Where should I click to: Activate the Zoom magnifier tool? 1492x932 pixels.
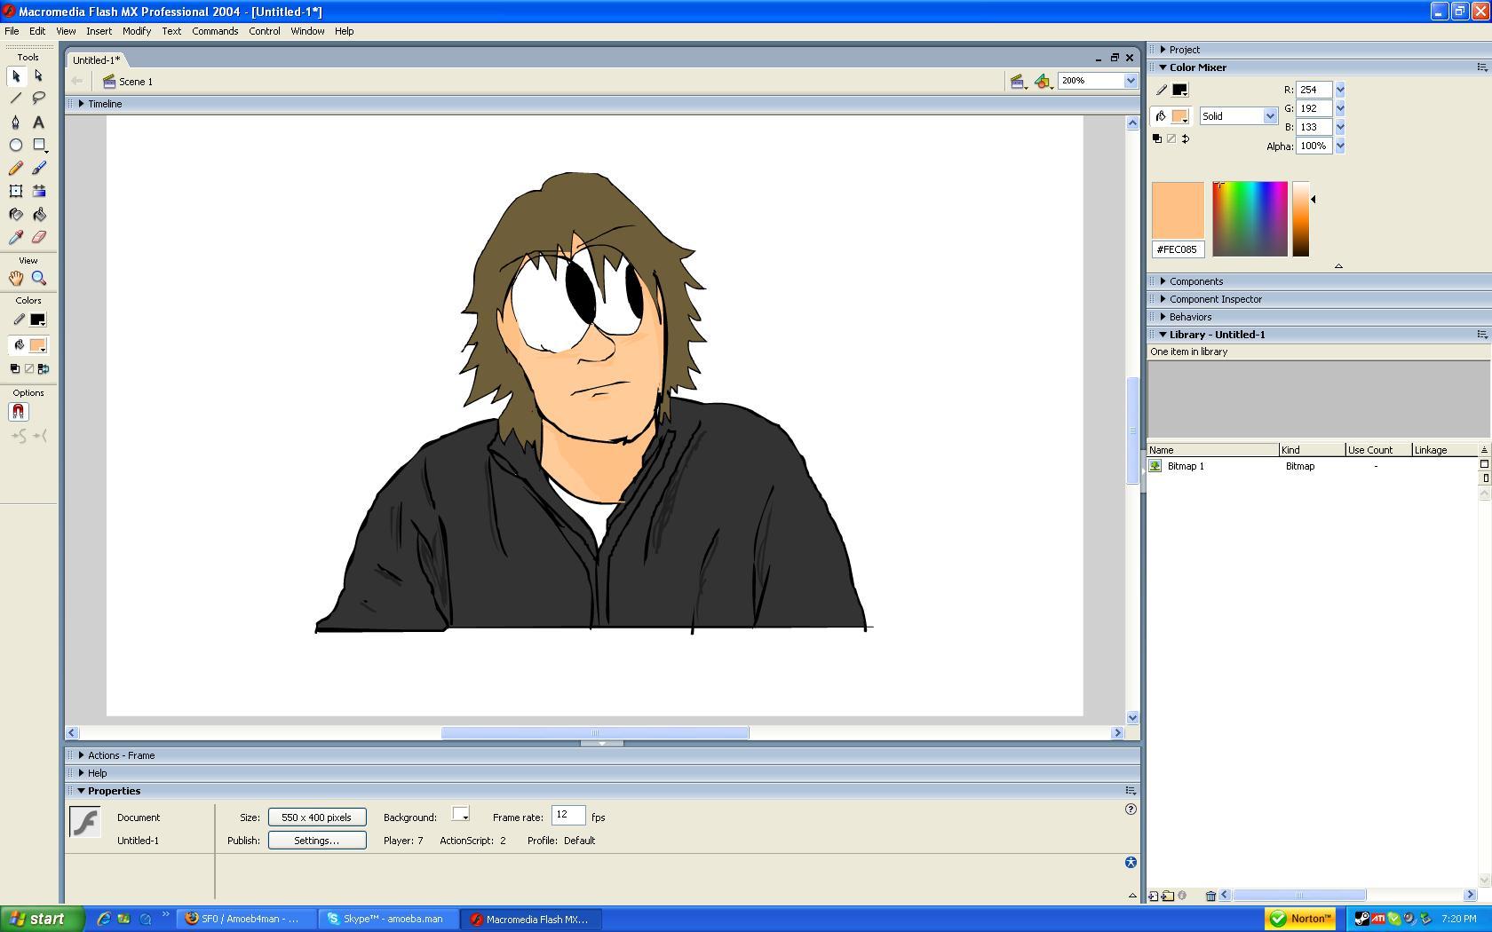pos(39,279)
